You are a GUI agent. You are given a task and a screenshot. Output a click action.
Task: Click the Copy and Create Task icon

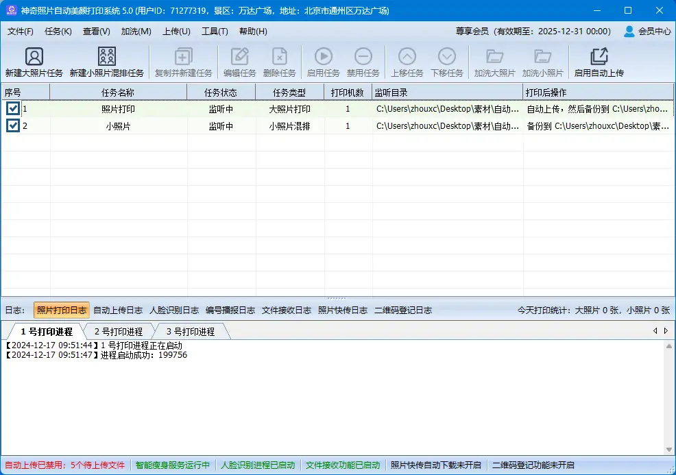(x=183, y=57)
